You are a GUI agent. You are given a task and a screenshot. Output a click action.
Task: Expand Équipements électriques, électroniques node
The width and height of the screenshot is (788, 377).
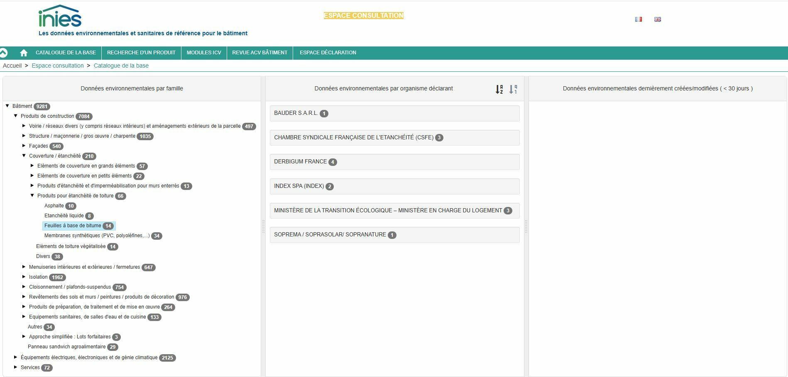(15, 357)
